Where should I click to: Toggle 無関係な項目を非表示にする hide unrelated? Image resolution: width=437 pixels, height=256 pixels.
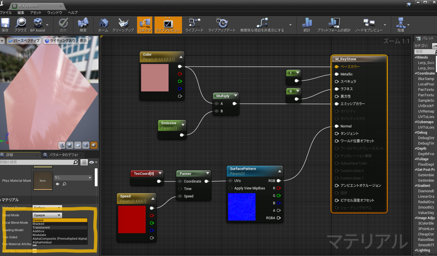click(x=262, y=25)
